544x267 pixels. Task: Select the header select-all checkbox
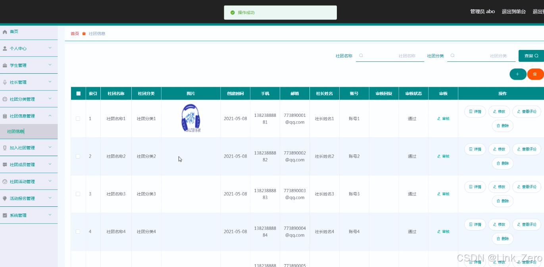coord(78,93)
